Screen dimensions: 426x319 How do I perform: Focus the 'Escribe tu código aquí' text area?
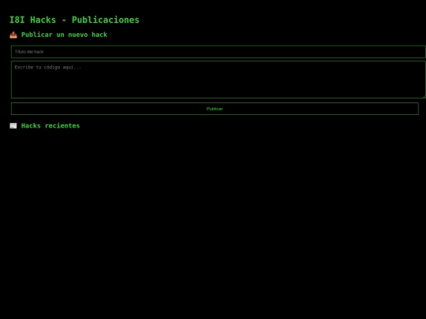click(x=219, y=80)
